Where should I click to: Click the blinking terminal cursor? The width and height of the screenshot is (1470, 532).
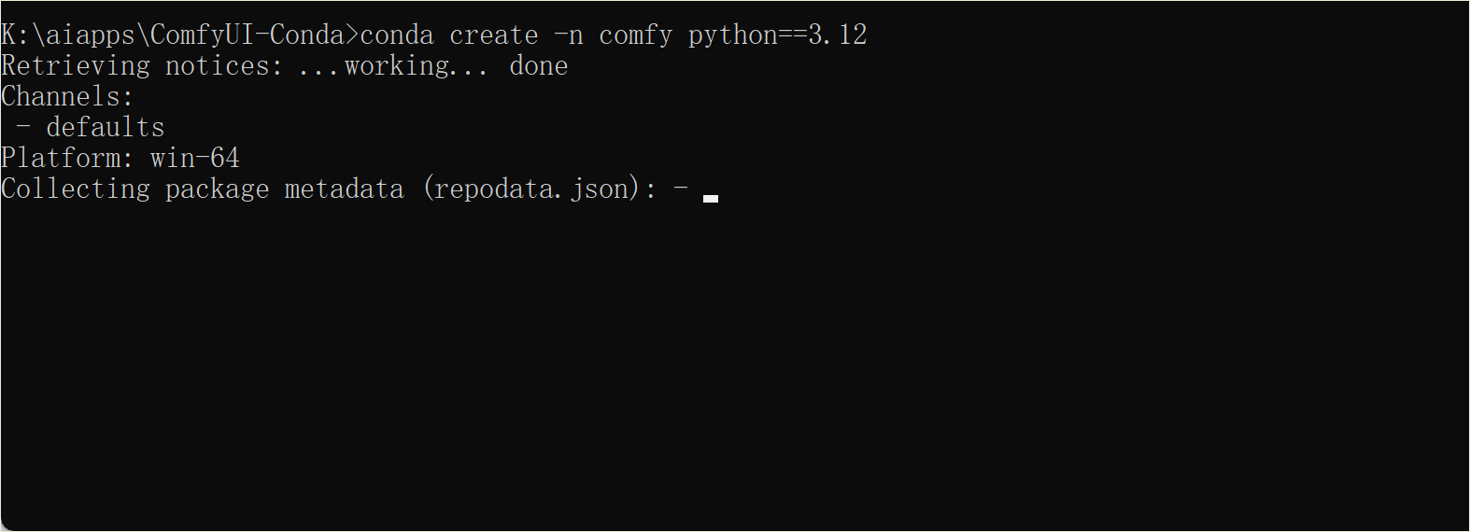pos(711,198)
